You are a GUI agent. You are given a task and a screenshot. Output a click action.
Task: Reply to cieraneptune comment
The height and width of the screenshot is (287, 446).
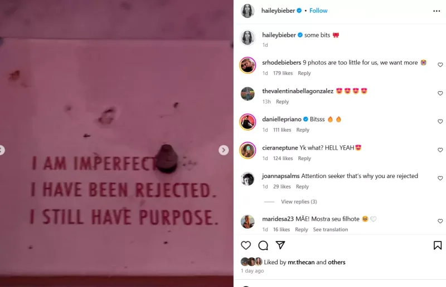pyautogui.click(x=304, y=159)
